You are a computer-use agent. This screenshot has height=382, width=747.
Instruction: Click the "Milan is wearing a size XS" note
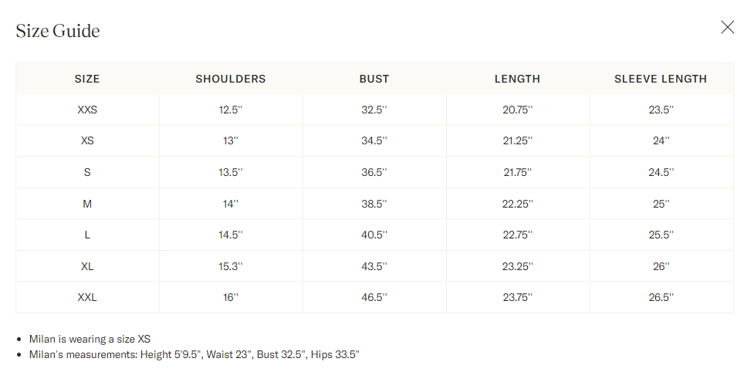[x=90, y=339]
